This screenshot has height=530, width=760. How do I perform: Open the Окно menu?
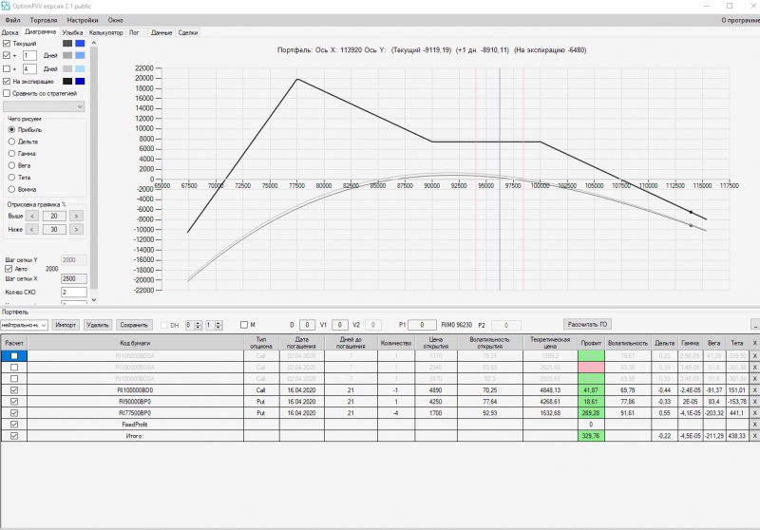115,20
